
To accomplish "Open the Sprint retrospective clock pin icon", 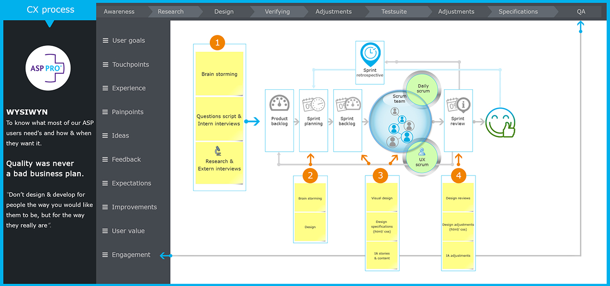I will pyautogui.click(x=370, y=54).
